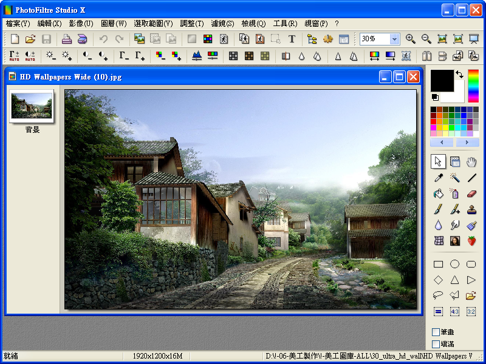The width and height of the screenshot is (486, 364).
Task: Open the 濾鏡 (Filter) menu
Action: (x=222, y=24)
